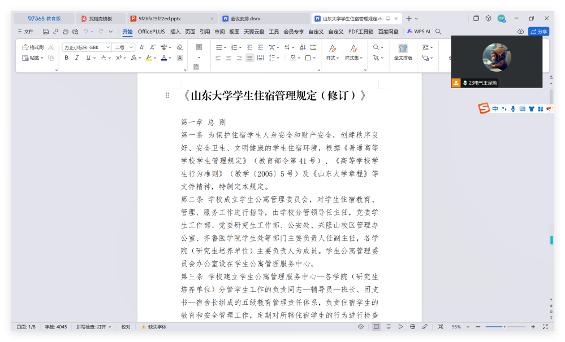
Task: Apply distributed alignment
Action: click(x=261, y=58)
